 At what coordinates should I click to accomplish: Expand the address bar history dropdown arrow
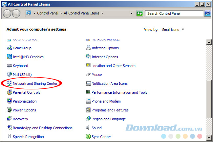131,13
